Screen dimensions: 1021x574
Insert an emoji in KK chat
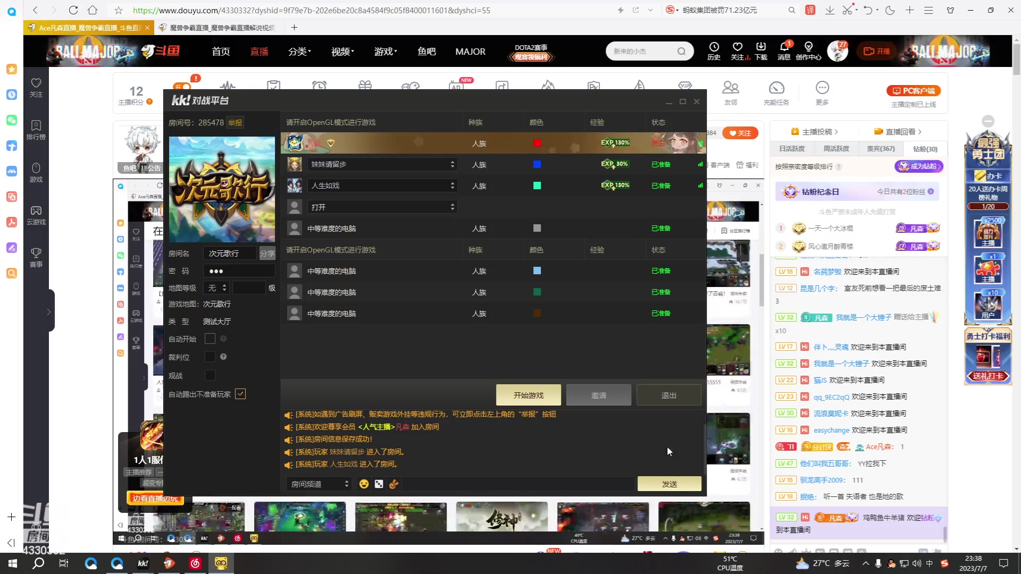click(x=364, y=484)
